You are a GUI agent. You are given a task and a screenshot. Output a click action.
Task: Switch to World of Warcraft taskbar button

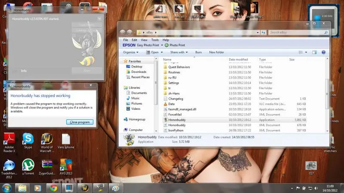(85, 188)
